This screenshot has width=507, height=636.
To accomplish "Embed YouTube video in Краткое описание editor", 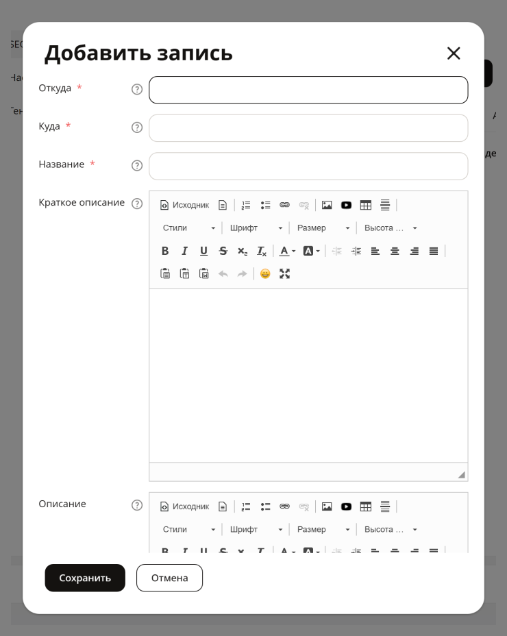I will (x=347, y=205).
